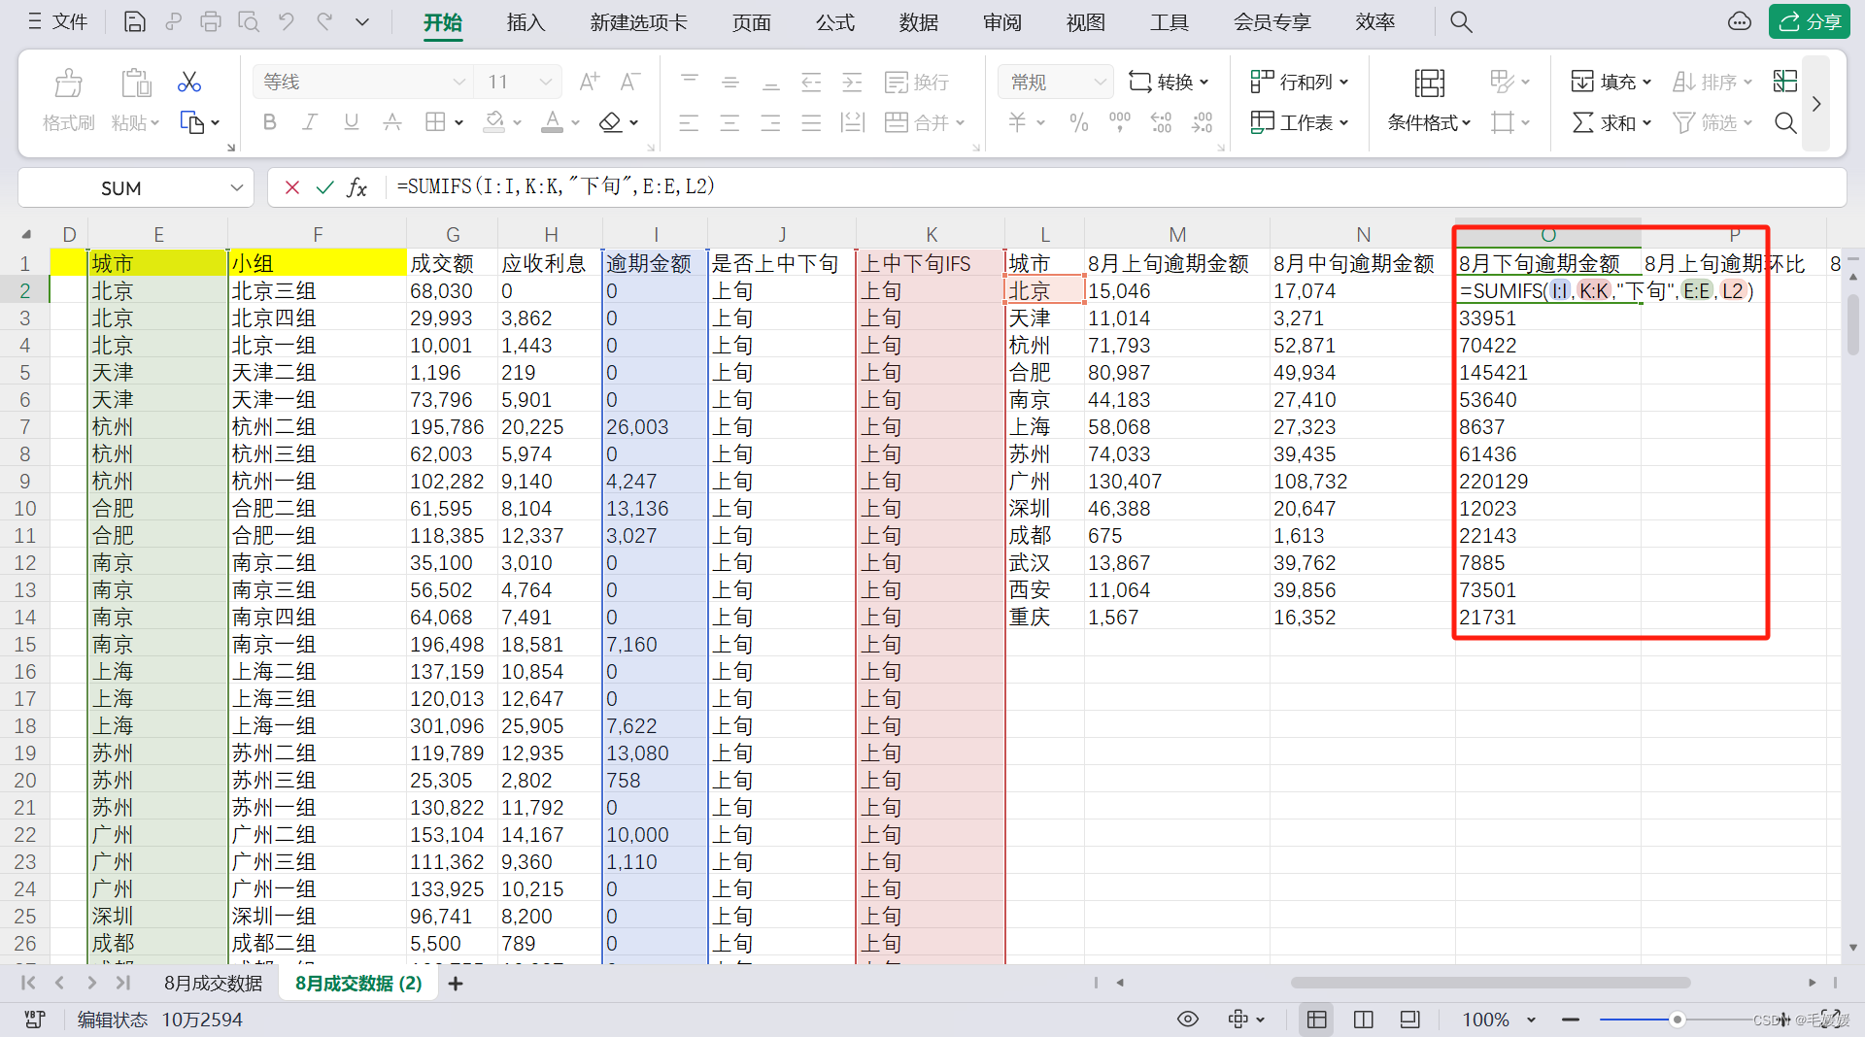Image resolution: width=1865 pixels, height=1037 pixels.
Task: Switch to page layout view icon
Action: [1410, 1019]
